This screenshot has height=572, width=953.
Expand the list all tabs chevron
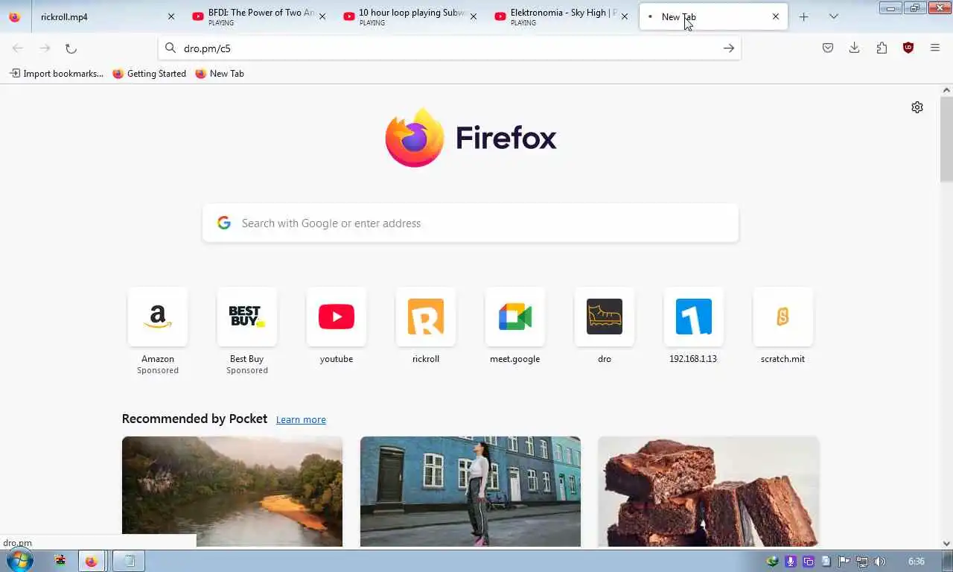click(833, 16)
